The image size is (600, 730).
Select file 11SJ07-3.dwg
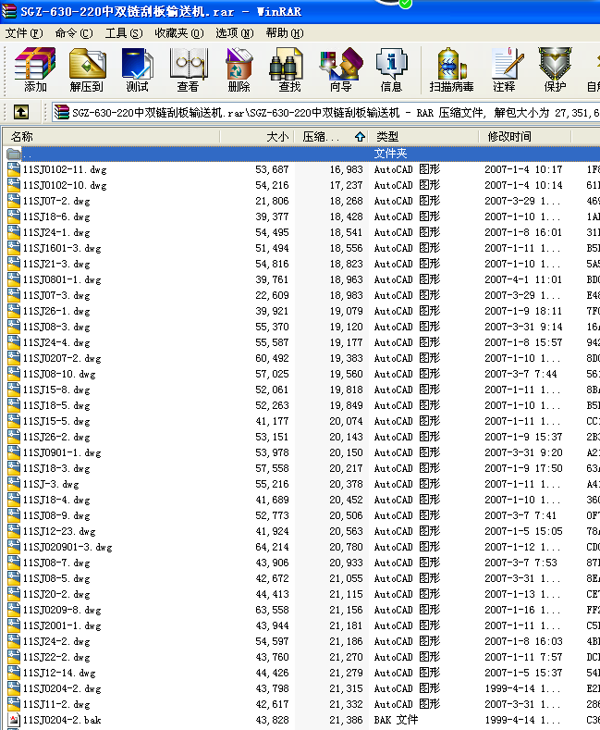[56, 295]
